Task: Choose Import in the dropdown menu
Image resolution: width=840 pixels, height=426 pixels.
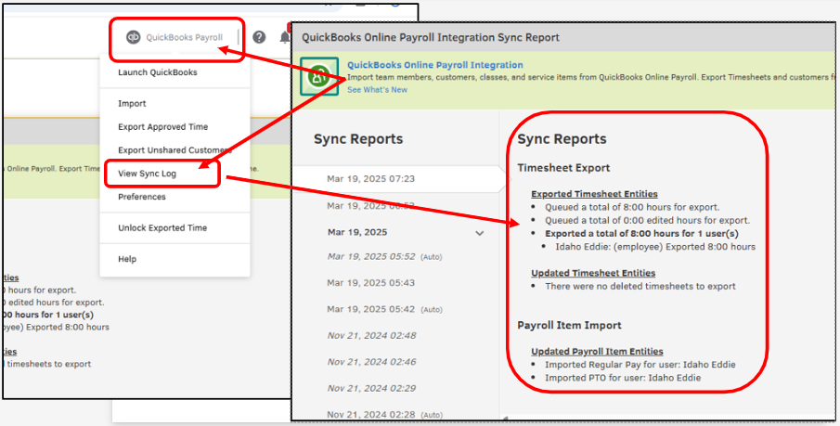Action: click(132, 103)
